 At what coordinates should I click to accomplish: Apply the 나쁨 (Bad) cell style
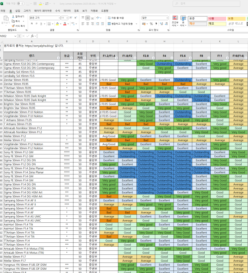pos(217,18)
